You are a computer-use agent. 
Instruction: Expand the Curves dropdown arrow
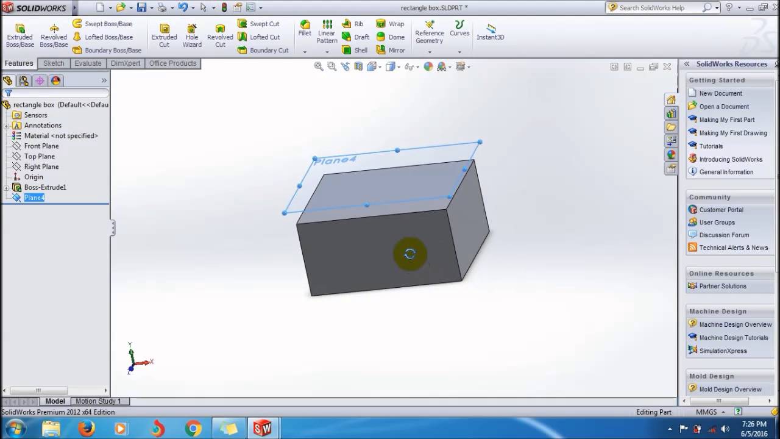pyautogui.click(x=459, y=52)
